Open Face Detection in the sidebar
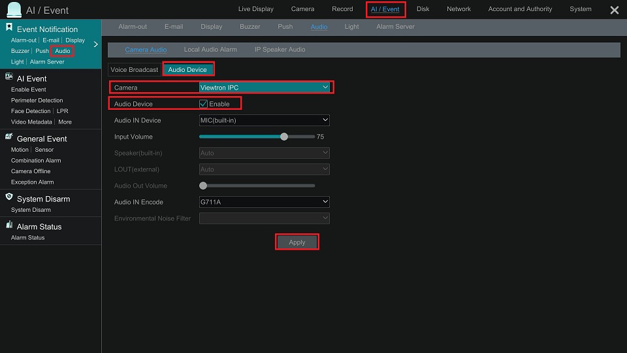 (x=31, y=111)
